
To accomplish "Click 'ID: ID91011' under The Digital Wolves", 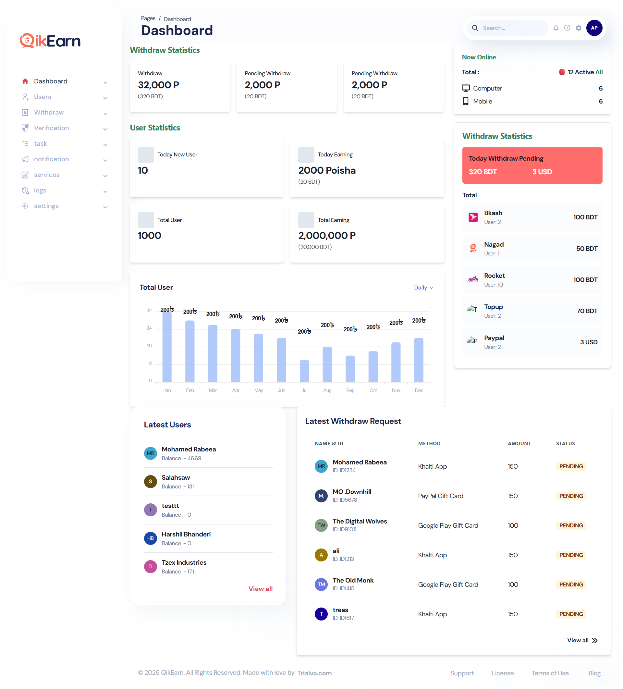I will [x=345, y=529].
